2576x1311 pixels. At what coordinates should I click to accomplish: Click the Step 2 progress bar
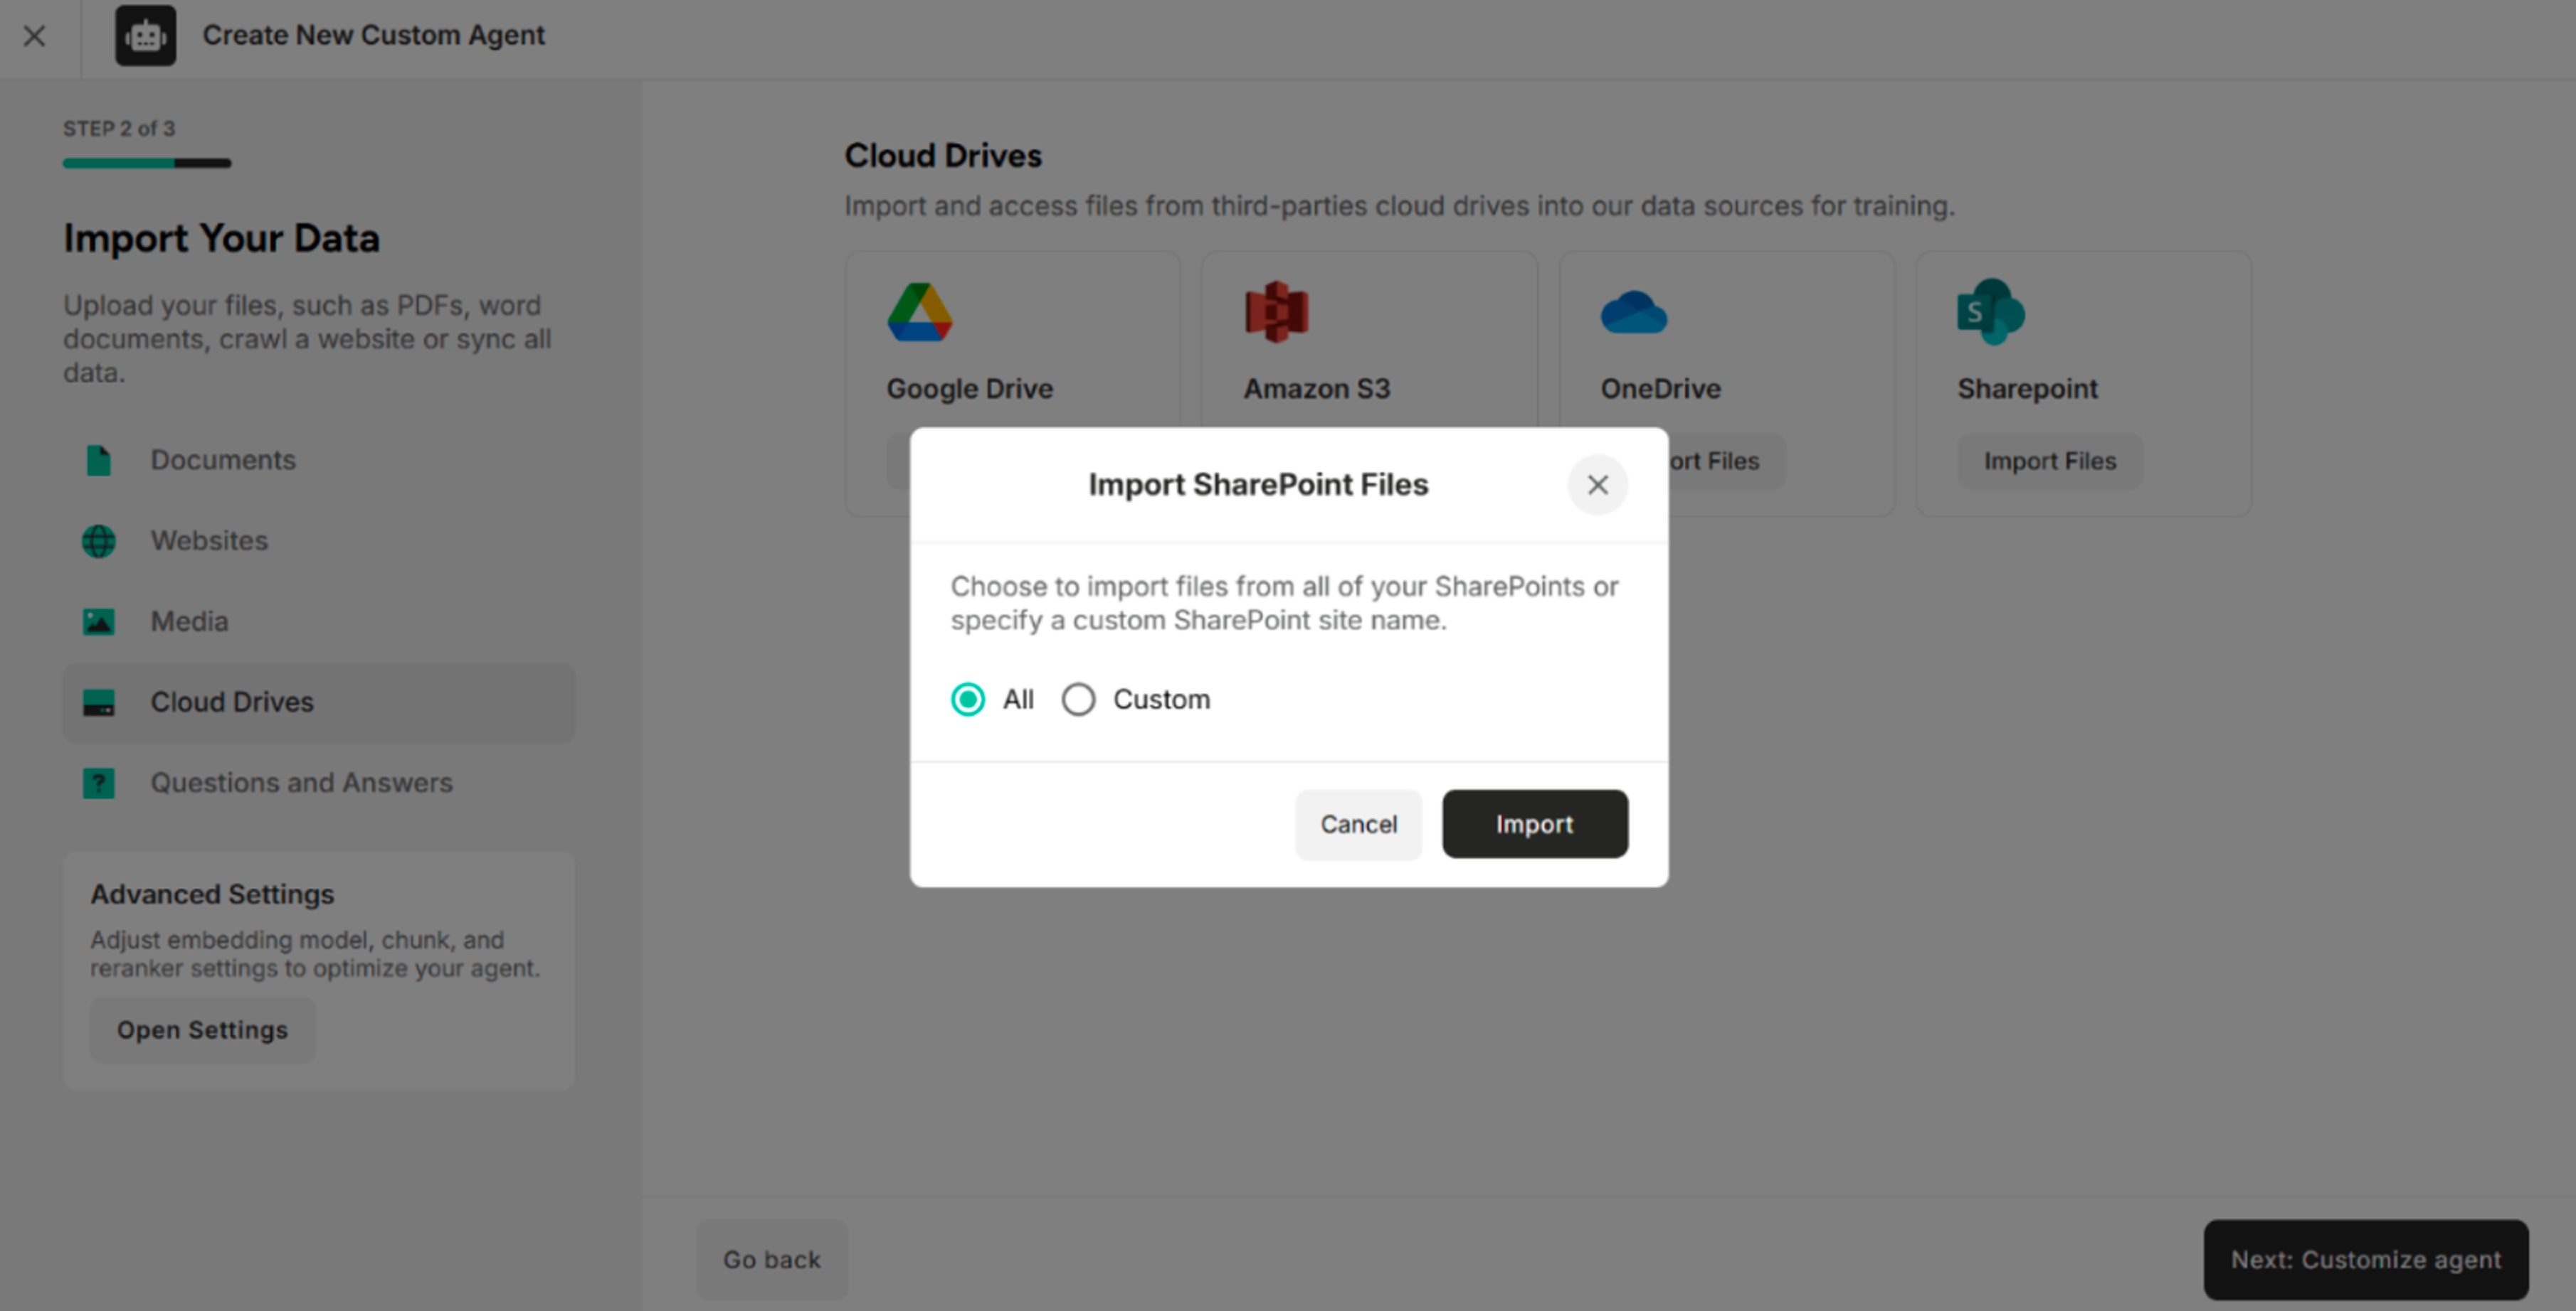[147, 162]
